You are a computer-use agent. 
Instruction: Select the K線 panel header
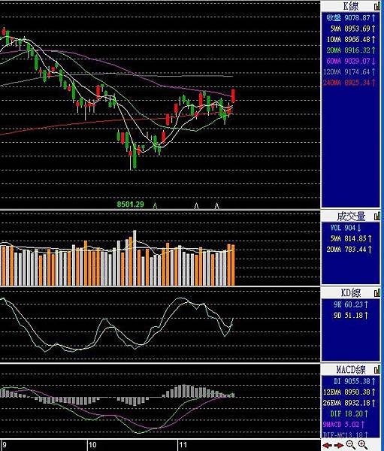[x=351, y=6]
